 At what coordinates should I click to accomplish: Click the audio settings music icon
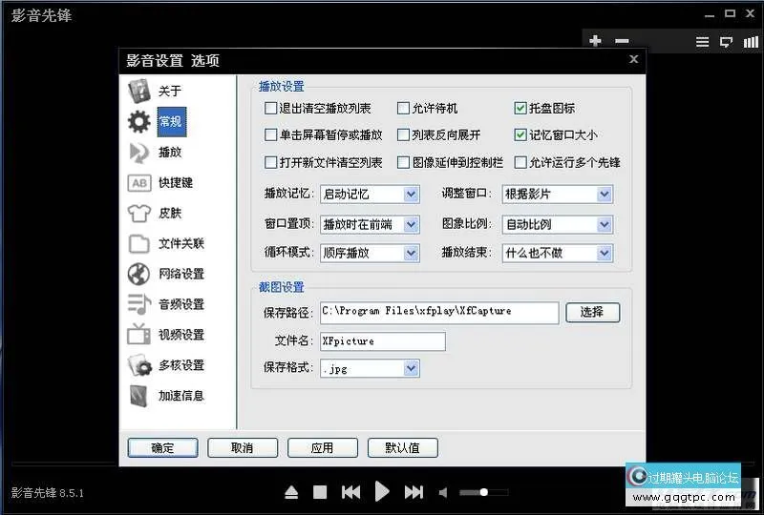click(139, 305)
